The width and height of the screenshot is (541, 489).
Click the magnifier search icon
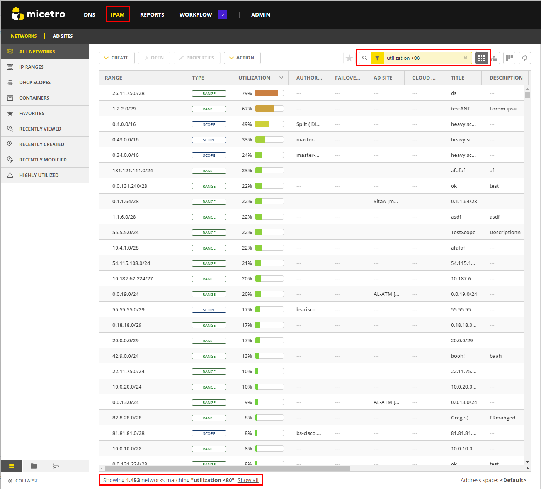[x=365, y=58]
